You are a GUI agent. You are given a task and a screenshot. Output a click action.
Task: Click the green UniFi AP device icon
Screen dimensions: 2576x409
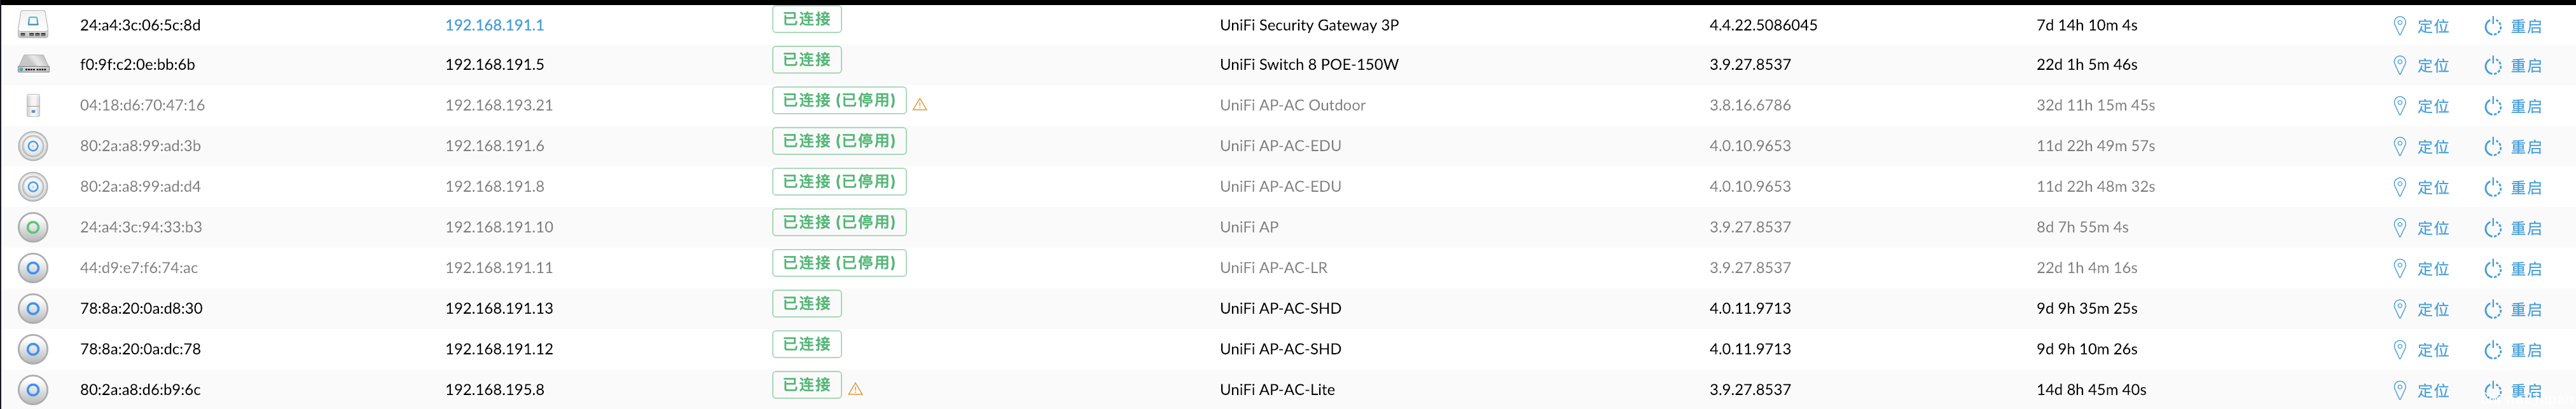point(33,227)
